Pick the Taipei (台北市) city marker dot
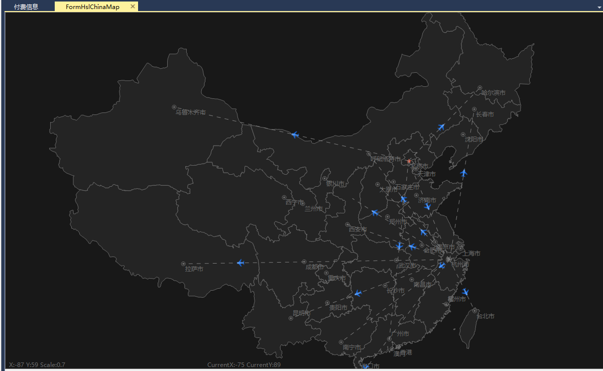The width and height of the screenshot is (603, 371). pyautogui.click(x=474, y=311)
